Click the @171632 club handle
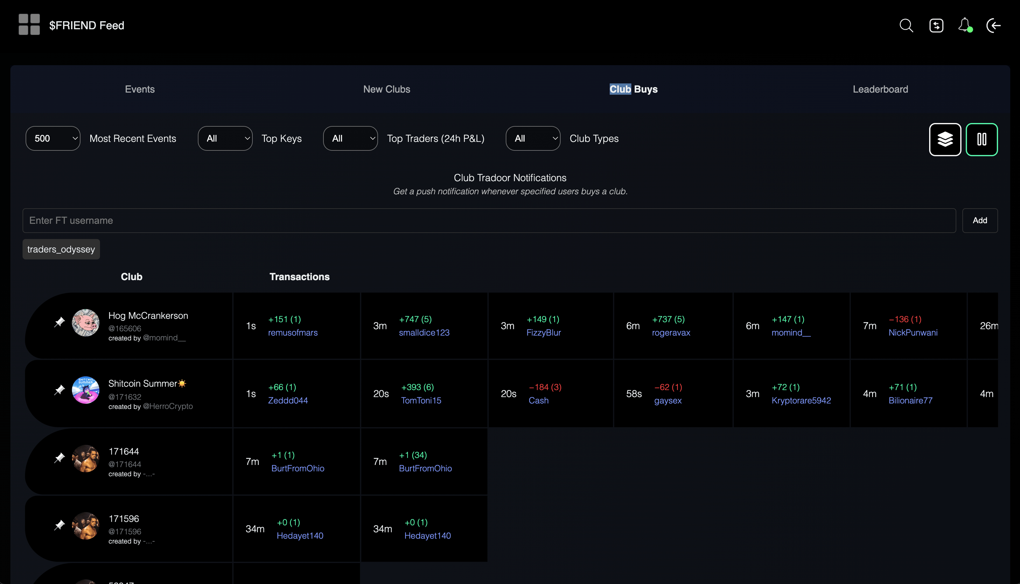This screenshot has height=584, width=1020. [125, 397]
